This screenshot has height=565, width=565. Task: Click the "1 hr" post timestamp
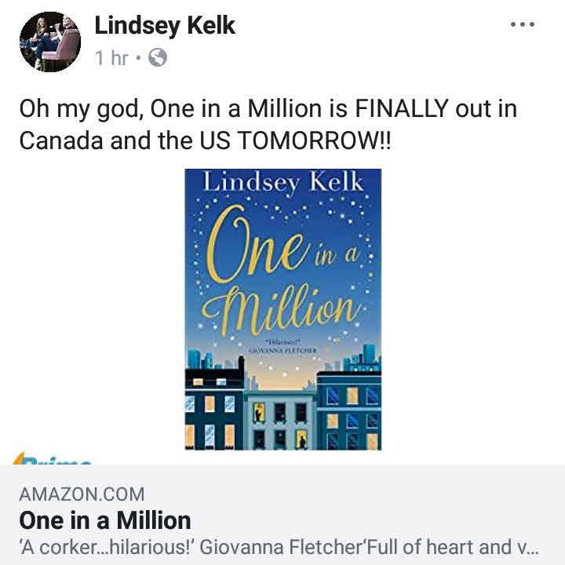(111, 58)
